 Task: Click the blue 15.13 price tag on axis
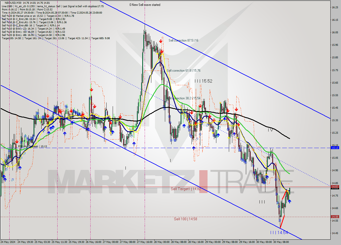coord(335,148)
